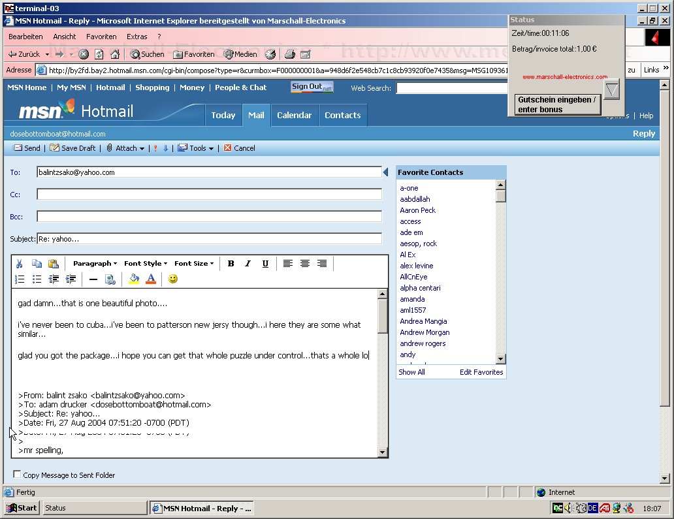Open the Bearbeiten menu
The width and height of the screenshot is (674, 519).
pyautogui.click(x=25, y=37)
